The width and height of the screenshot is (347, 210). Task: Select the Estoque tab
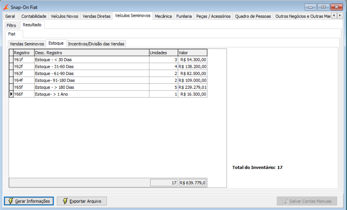(x=56, y=43)
